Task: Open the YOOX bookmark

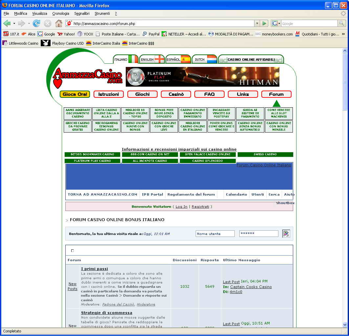Action: [85, 34]
